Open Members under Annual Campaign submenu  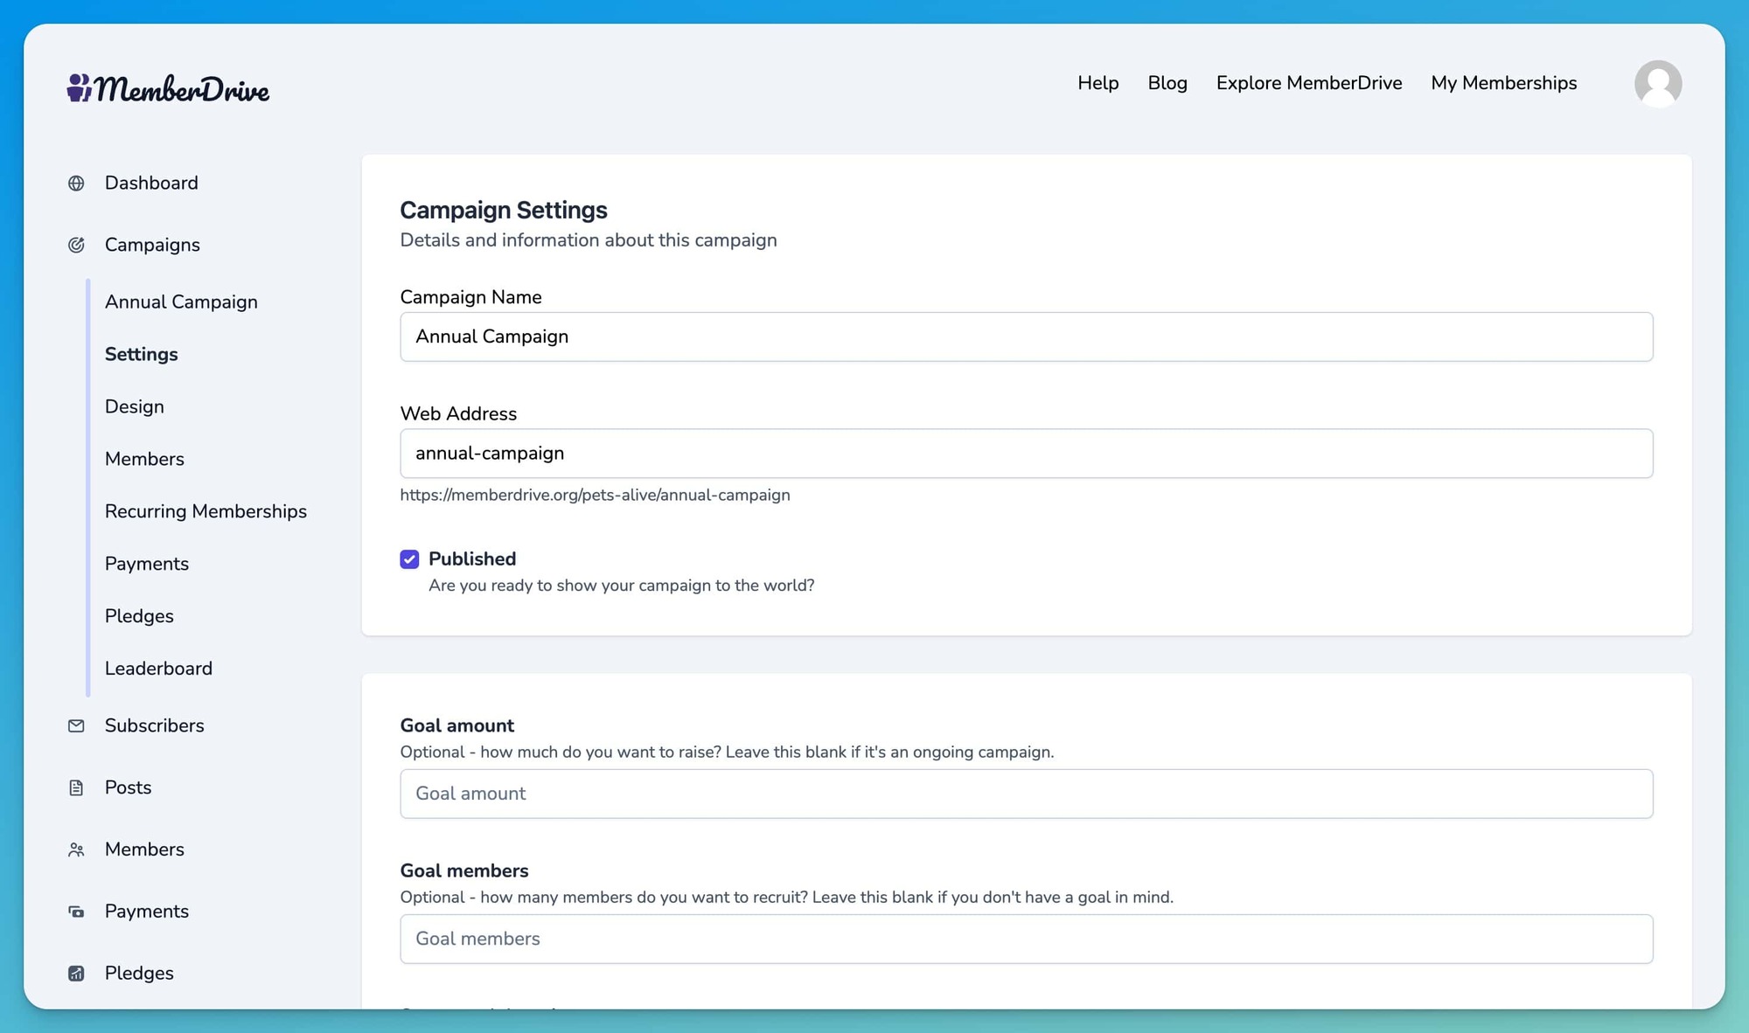click(x=144, y=459)
